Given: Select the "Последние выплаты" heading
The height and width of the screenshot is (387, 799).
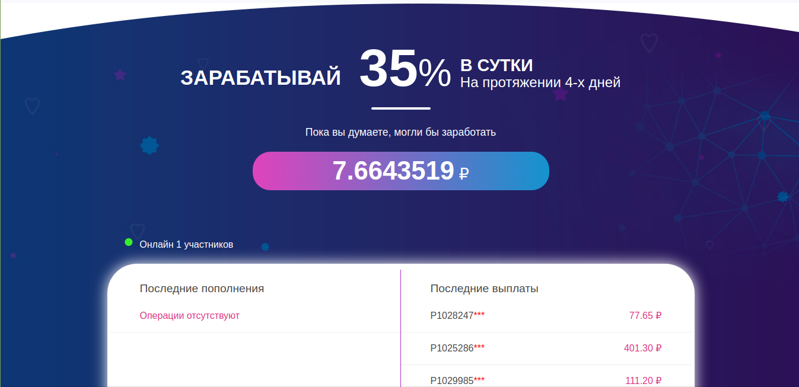Looking at the screenshot, I should [x=484, y=289].
